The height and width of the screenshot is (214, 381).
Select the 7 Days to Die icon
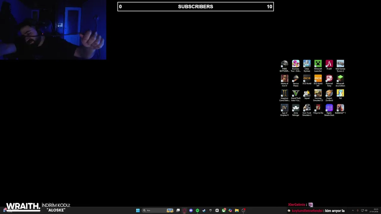[318, 109]
